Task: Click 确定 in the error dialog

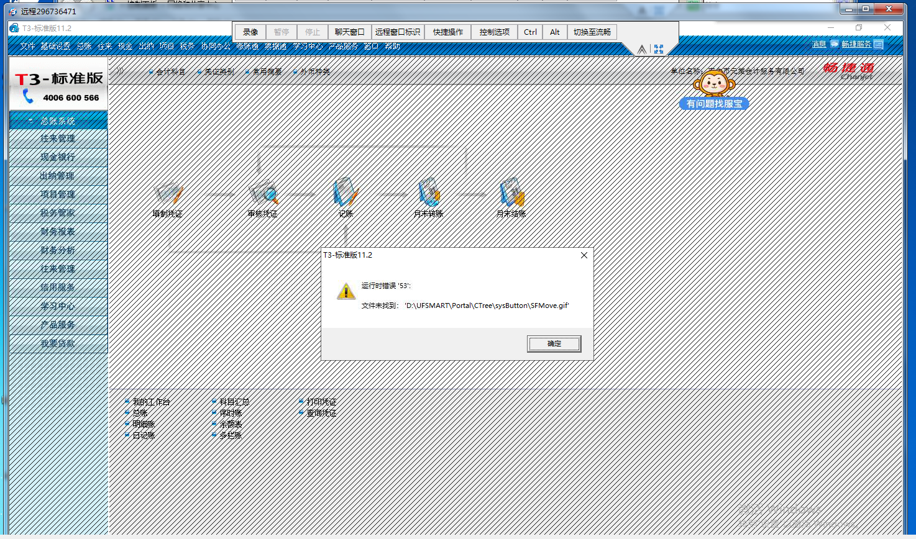Action: 554,343
